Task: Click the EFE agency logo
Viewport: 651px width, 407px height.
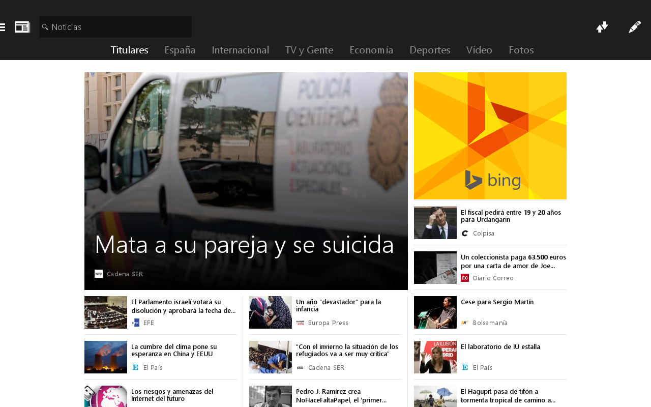Action: tap(135, 322)
